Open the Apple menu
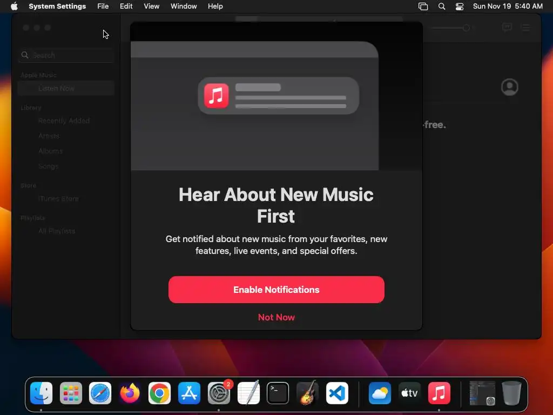Image resolution: width=553 pixels, height=415 pixels. [14, 6]
